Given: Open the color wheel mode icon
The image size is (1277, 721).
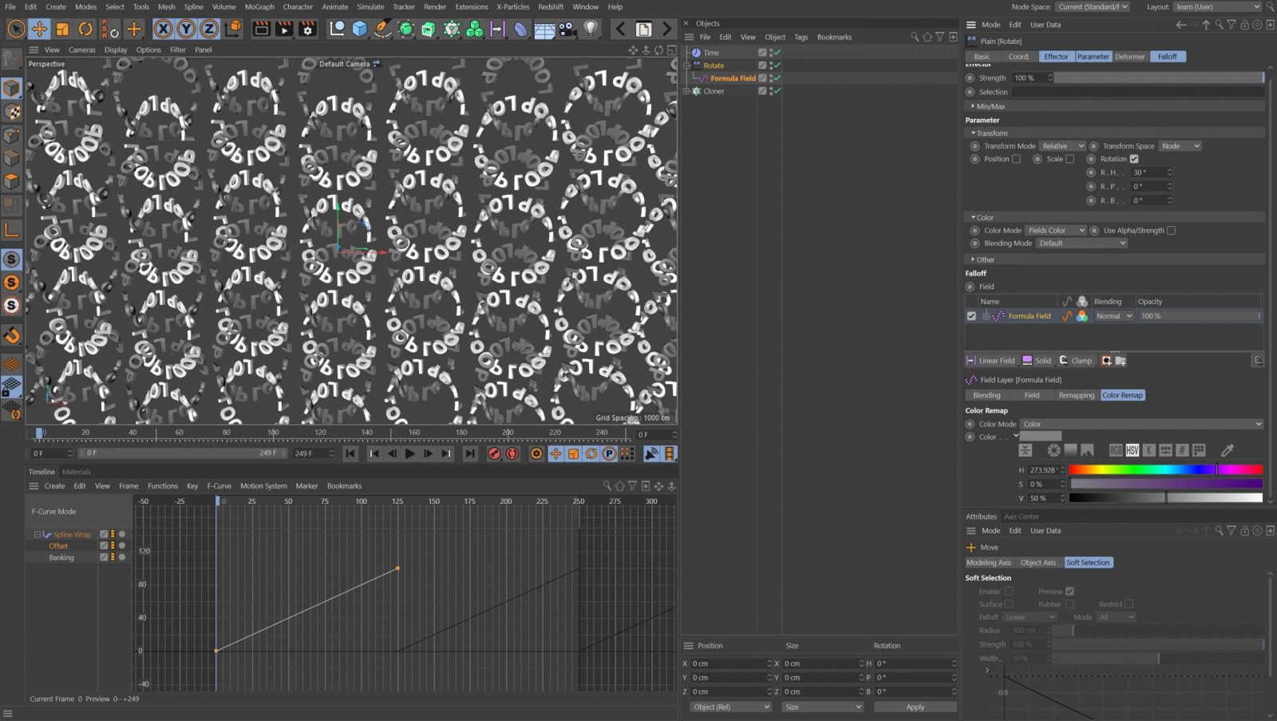Looking at the screenshot, I should click(1054, 450).
